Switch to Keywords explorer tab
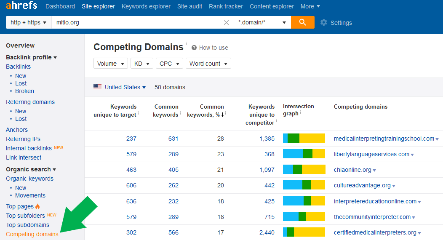The image size is (443, 240). tap(146, 6)
